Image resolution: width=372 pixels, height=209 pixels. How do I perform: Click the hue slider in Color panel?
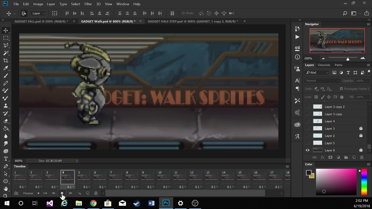click(364, 182)
